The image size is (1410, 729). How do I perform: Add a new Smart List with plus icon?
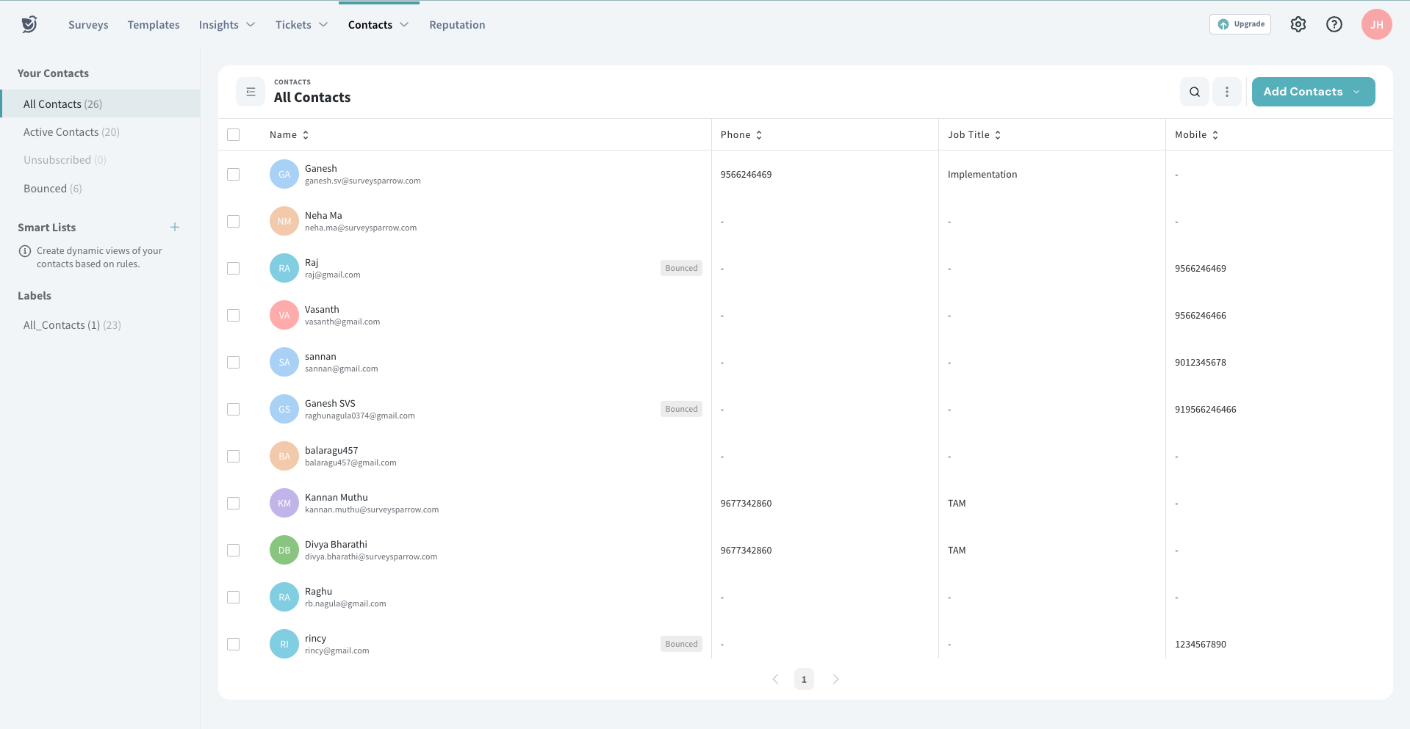click(175, 227)
